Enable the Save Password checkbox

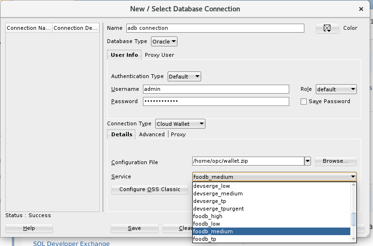click(x=303, y=101)
